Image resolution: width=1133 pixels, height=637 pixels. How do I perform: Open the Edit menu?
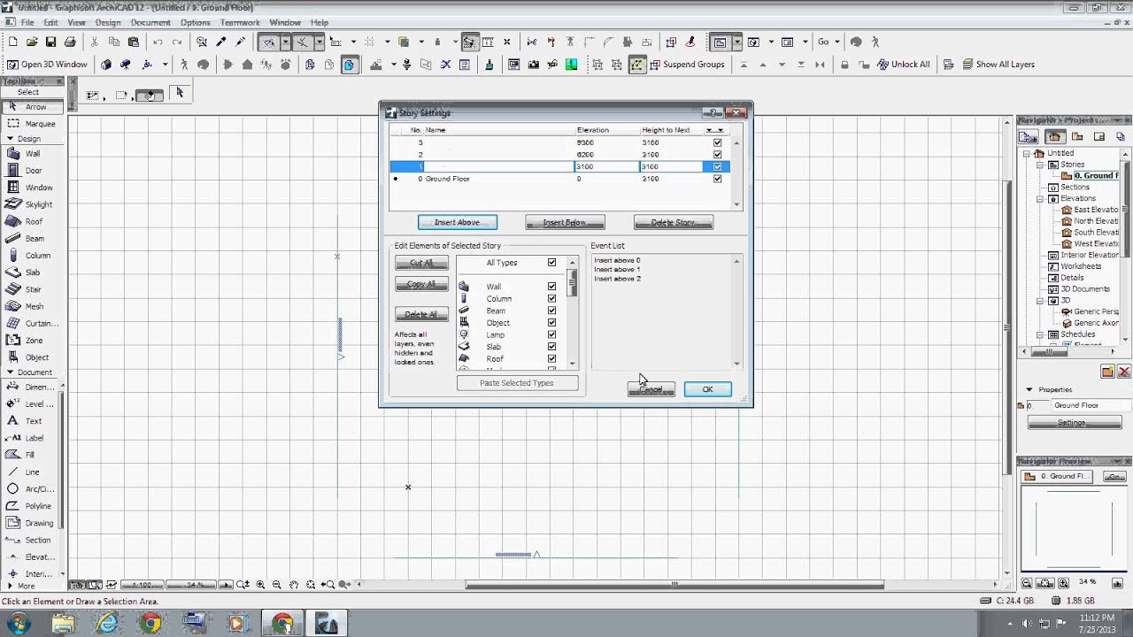click(50, 22)
